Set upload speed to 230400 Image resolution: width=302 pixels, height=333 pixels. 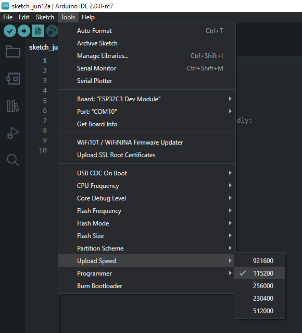pos(260,298)
